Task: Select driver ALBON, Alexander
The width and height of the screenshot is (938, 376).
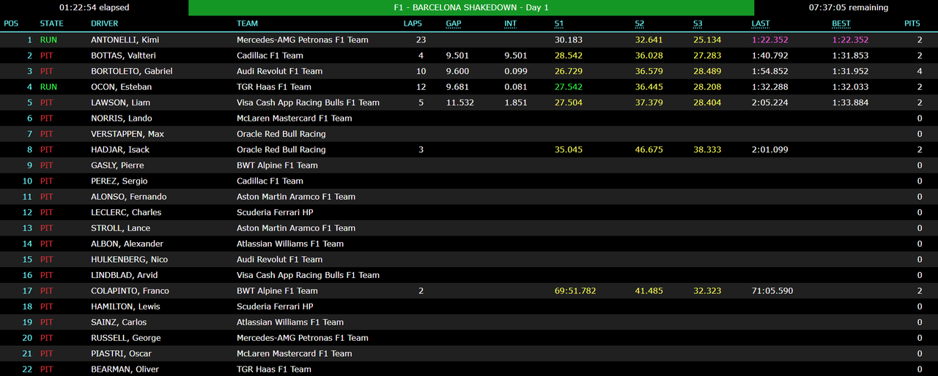Action: coord(128,244)
